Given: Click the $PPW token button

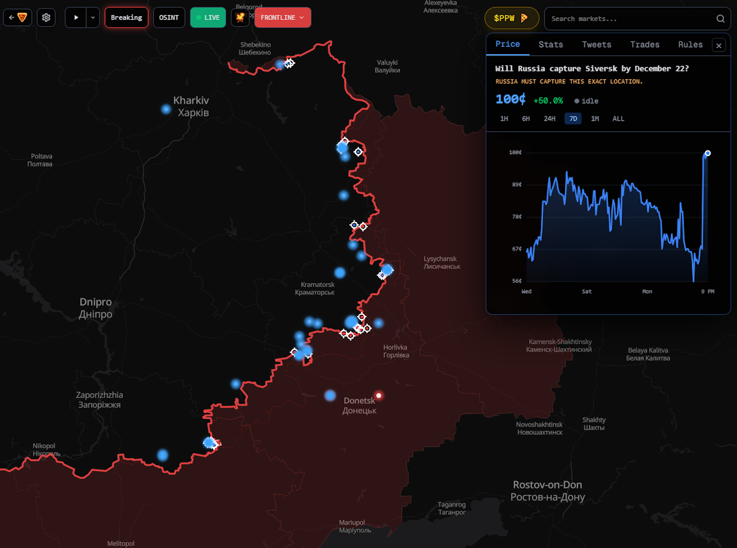Looking at the screenshot, I should pos(511,18).
